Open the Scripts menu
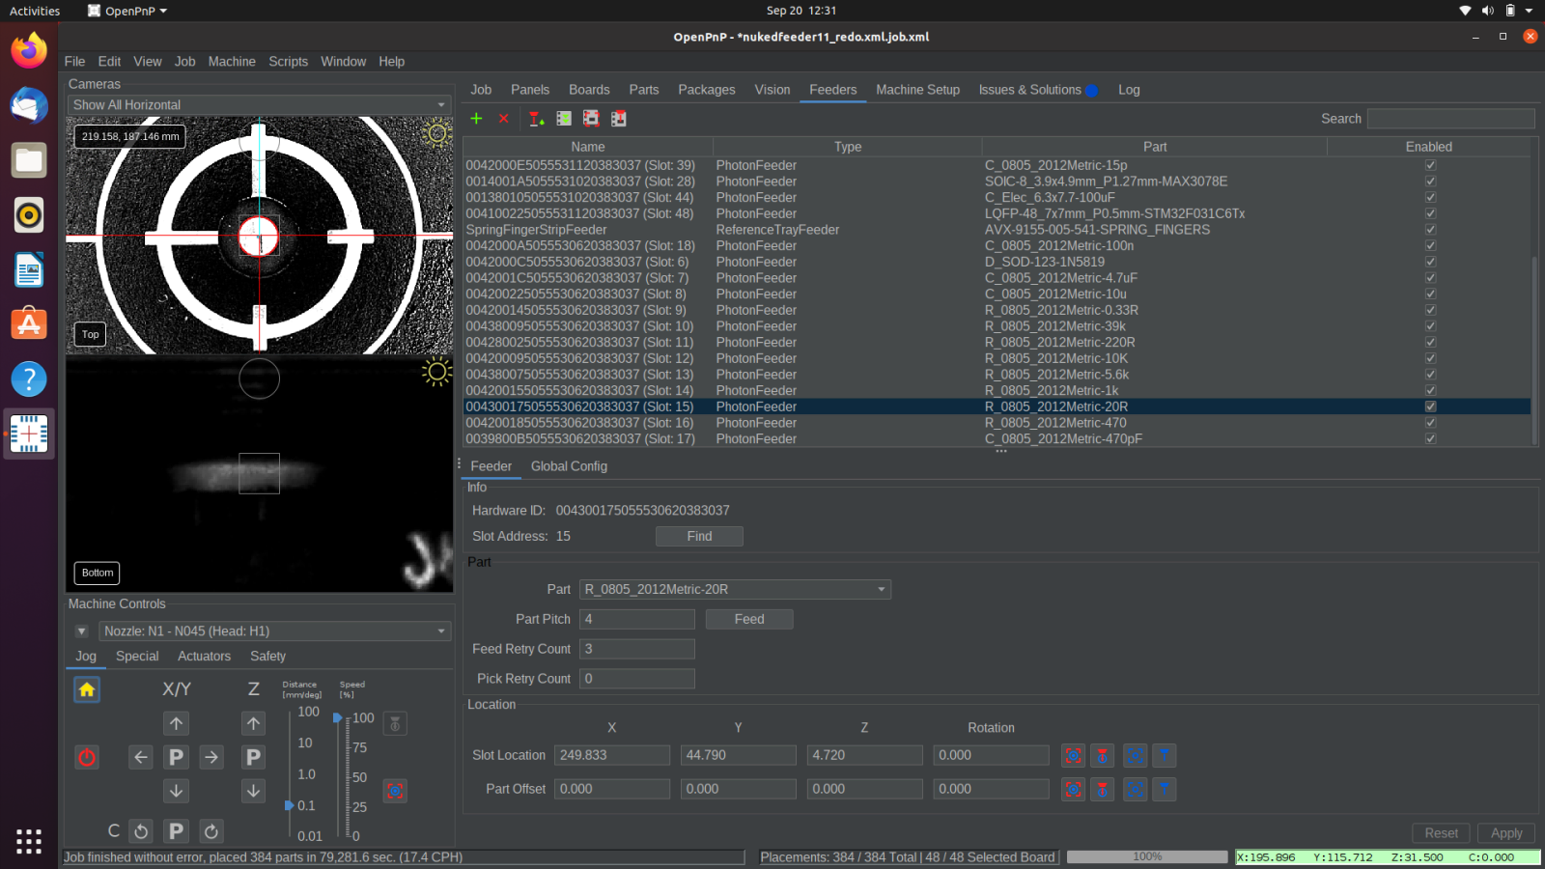The image size is (1545, 869). (288, 61)
